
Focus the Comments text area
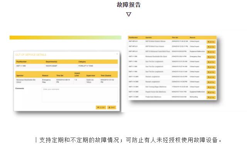click(80, 95)
